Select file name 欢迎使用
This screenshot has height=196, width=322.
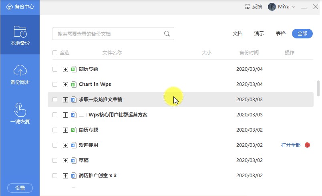[89, 145]
